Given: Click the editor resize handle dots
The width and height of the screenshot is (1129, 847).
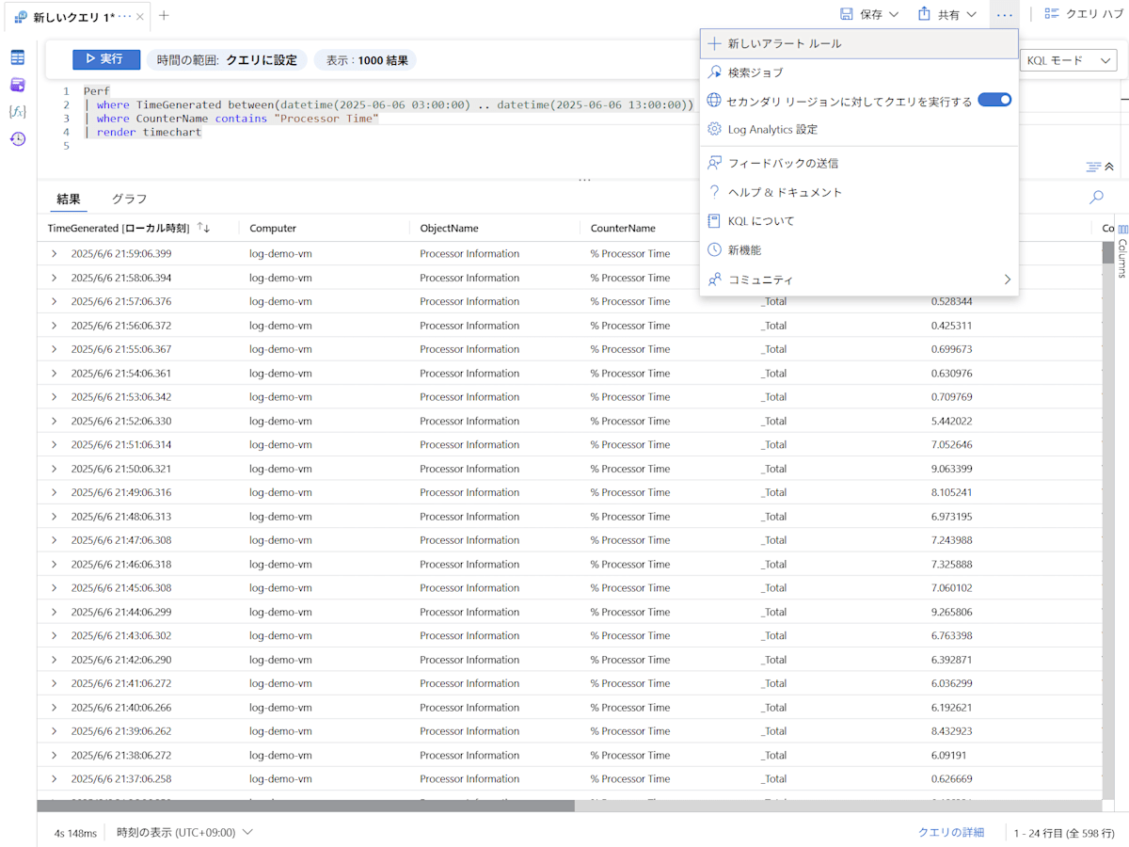Looking at the screenshot, I should 584,180.
